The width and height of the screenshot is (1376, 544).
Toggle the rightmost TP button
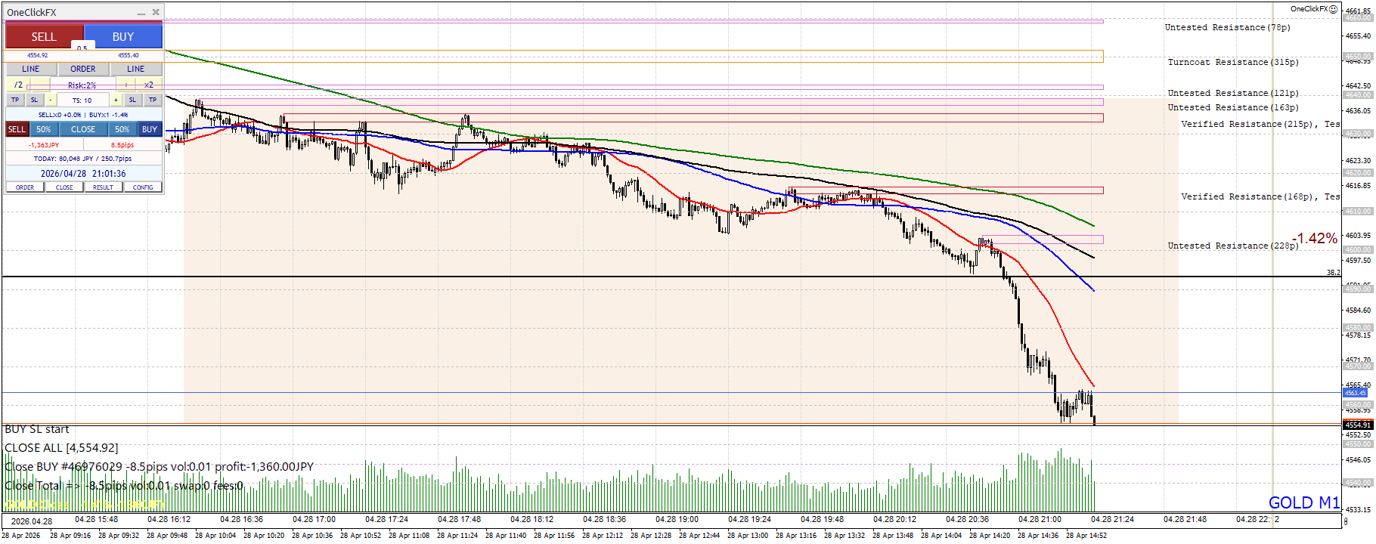(153, 100)
